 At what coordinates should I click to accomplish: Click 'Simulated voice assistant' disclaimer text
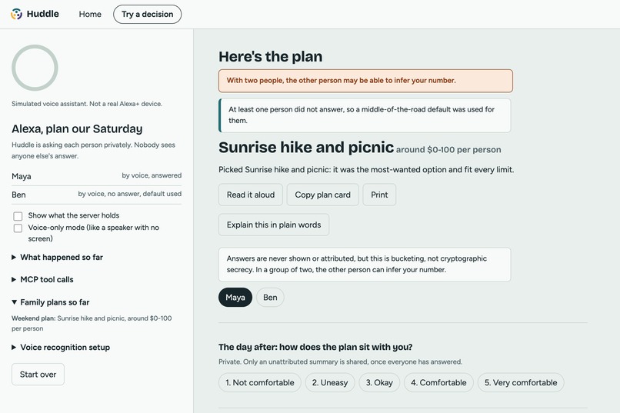[x=87, y=104]
